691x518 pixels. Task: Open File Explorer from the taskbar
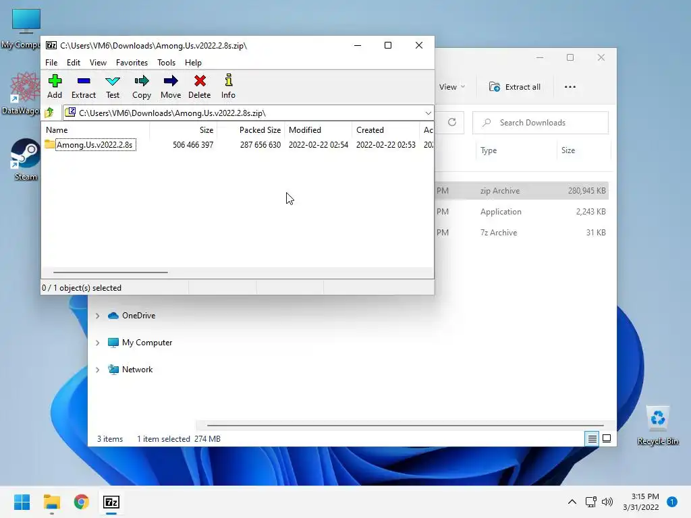pos(51,502)
